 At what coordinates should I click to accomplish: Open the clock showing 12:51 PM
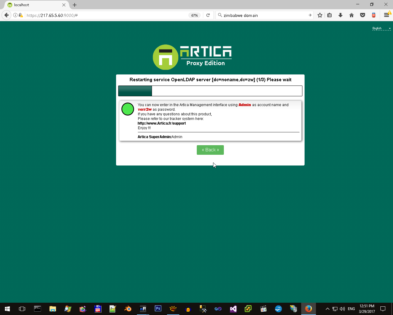367,309
